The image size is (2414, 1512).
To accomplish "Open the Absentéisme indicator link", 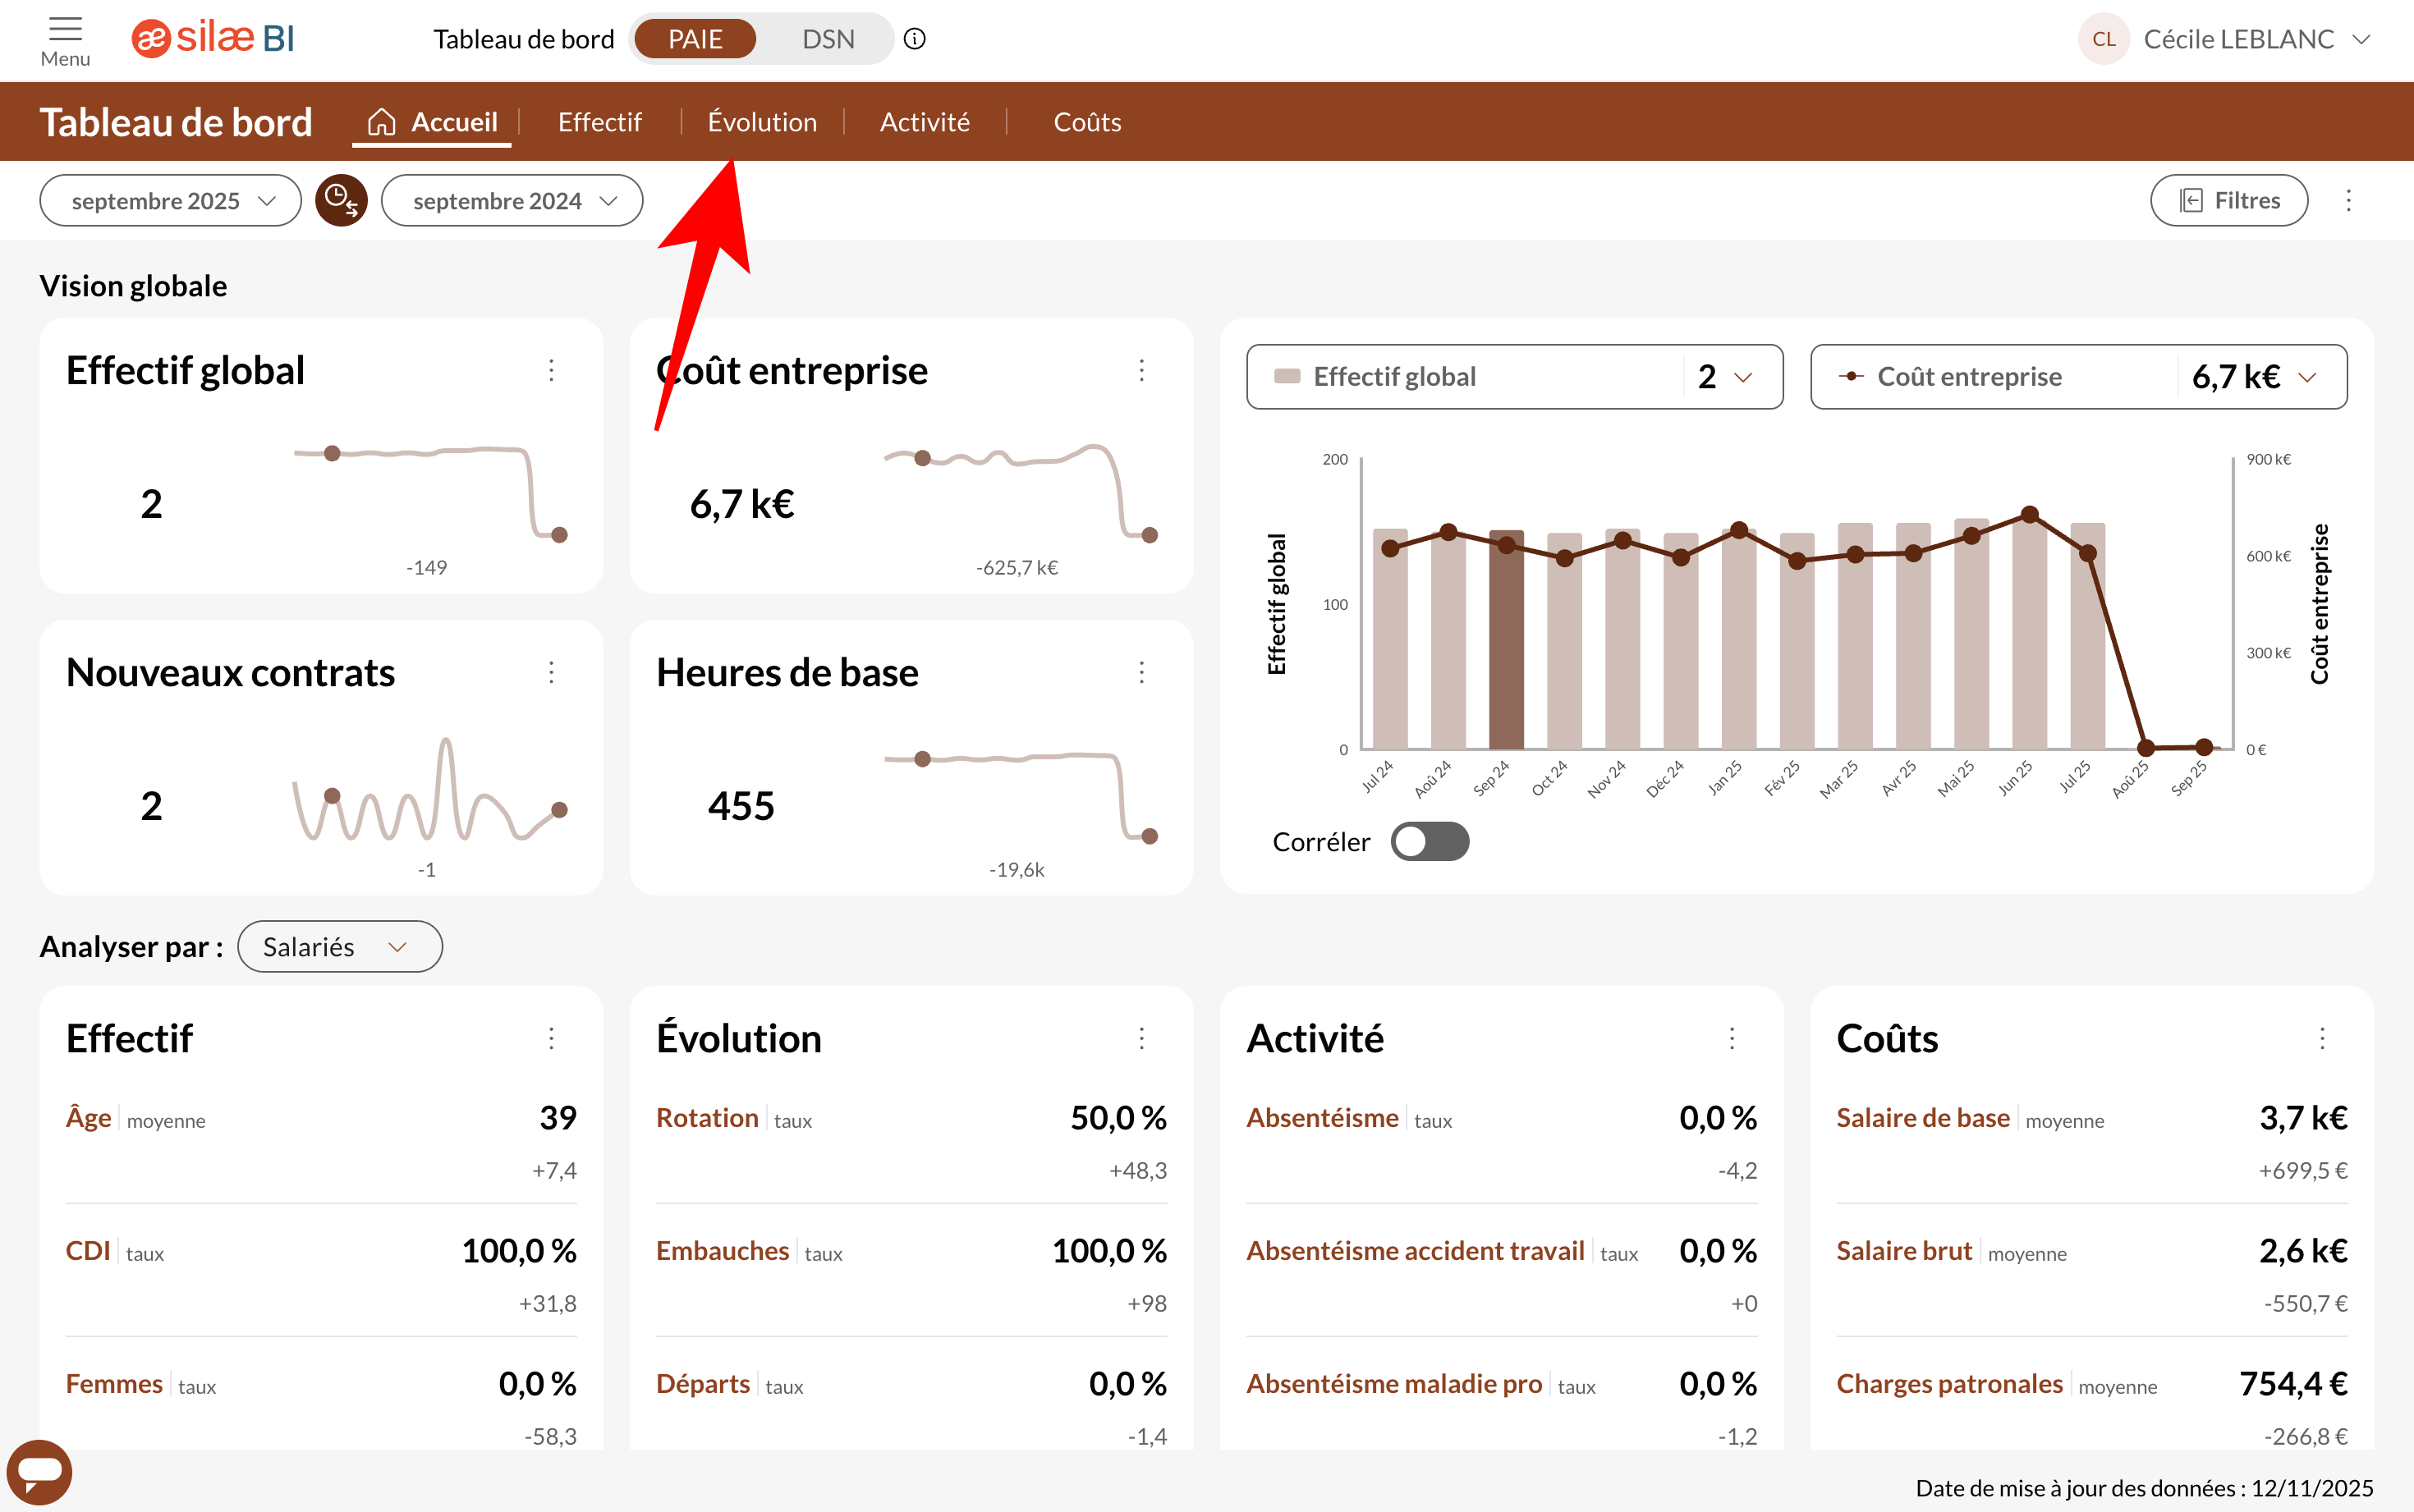I will pos(1322,1118).
